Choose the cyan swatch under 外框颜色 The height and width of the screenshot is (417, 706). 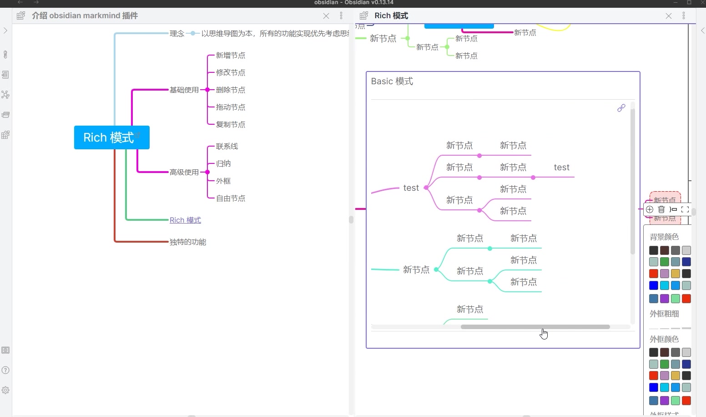(665, 387)
